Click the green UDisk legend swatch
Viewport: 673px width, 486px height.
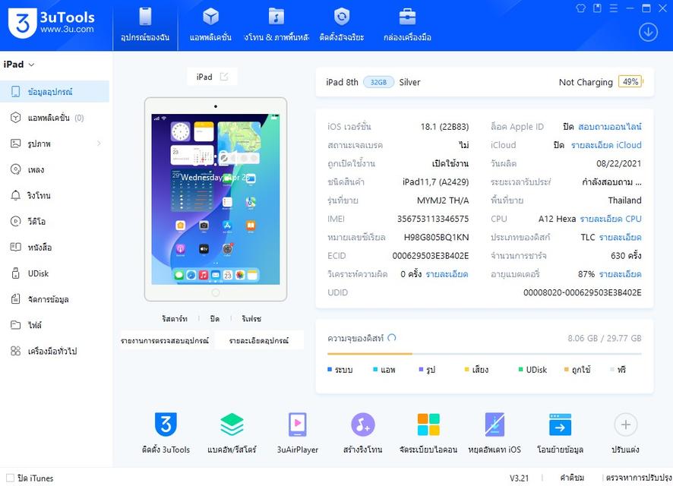pyautogui.click(x=520, y=369)
